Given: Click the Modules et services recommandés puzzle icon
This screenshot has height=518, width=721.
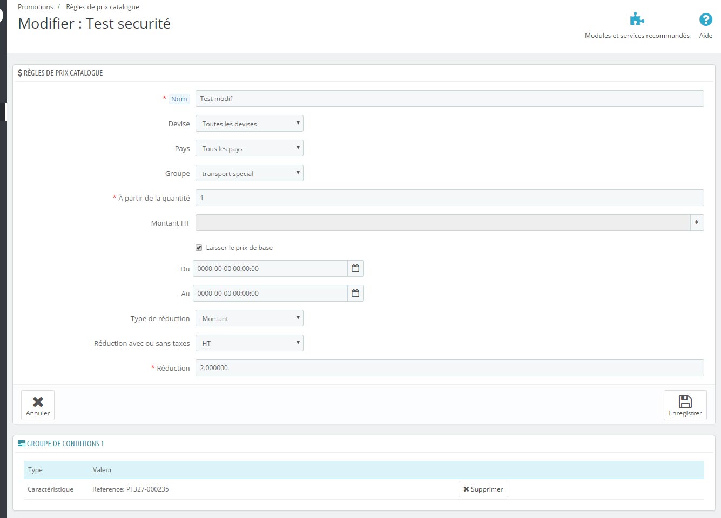Looking at the screenshot, I should point(637,19).
